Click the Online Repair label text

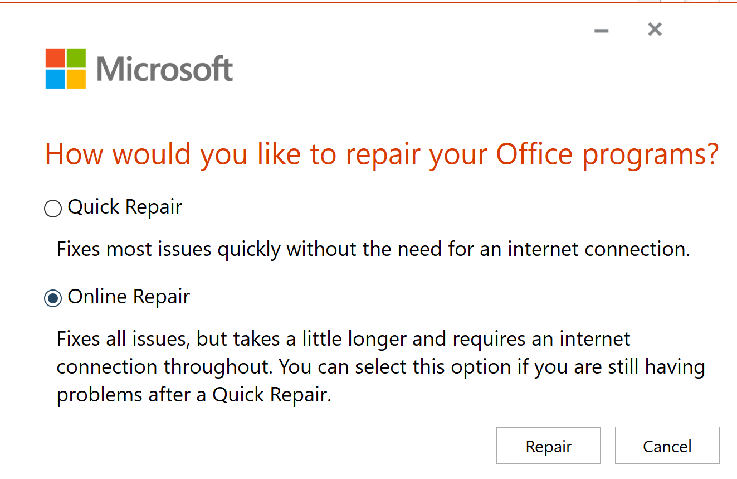tap(129, 297)
